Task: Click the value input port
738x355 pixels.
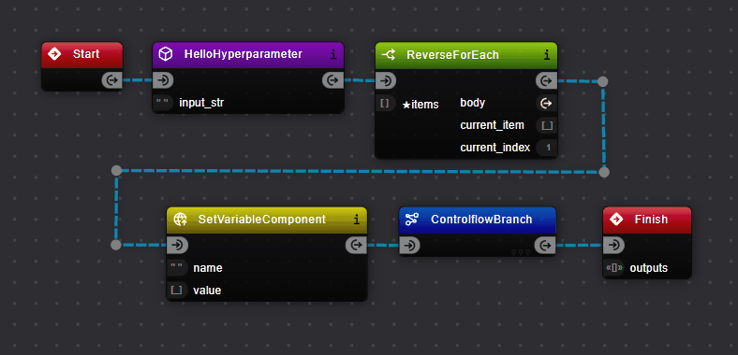Action: [x=177, y=291]
